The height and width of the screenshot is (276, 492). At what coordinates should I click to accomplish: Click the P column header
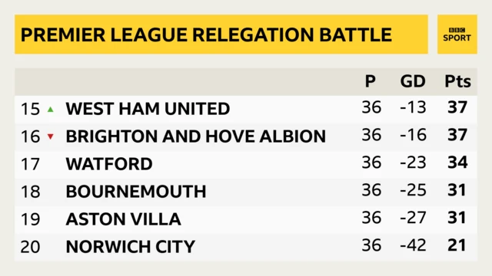coord(371,81)
